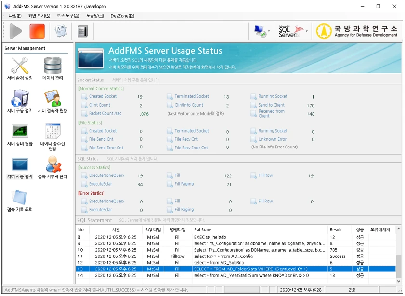Open the 보조 도구(A) menu
The width and height of the screenshot is (405, 296).
pyautogui.click(x=68, y=16)
